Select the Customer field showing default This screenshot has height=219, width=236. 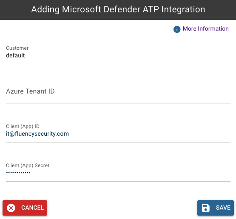point(118,54)
